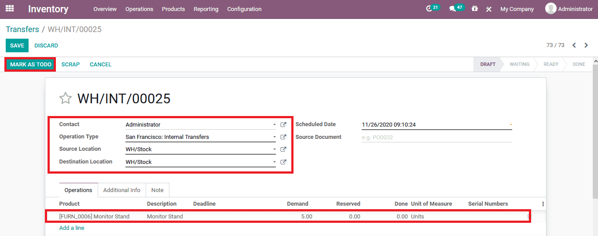Expand the Contact dropdown arrow
The image size is (598, 236).
pyautogui.click(x=274, y=125)
